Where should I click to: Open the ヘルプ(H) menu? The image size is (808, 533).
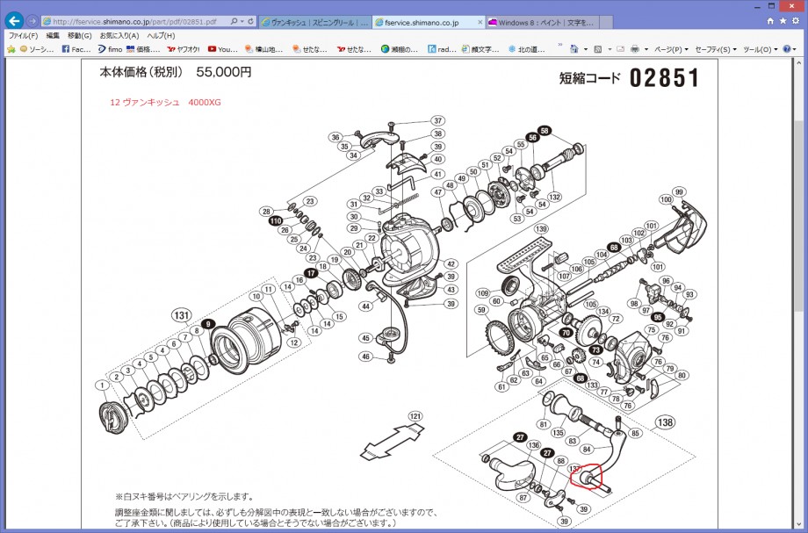pos(161,35)
